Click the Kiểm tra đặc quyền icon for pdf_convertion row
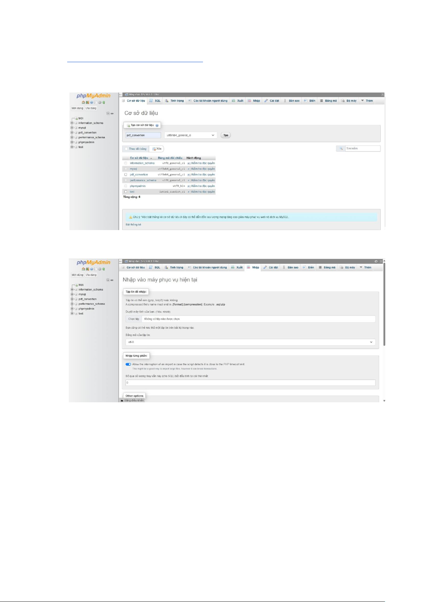The image size is (426, 602). click(189, 175)
